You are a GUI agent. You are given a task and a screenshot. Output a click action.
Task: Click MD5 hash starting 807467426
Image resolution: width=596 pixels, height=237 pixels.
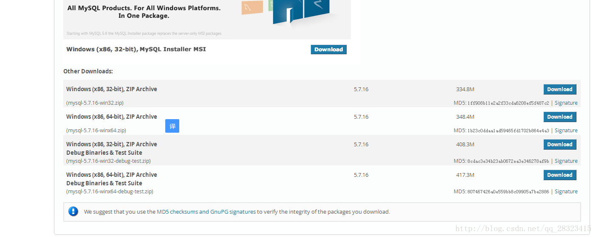(x=508, y=192)
